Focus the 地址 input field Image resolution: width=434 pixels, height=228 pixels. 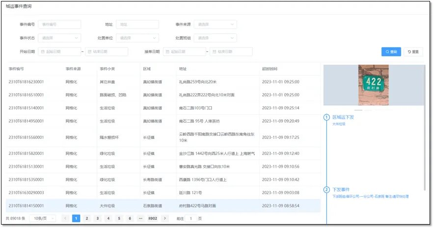click(137, 25)
